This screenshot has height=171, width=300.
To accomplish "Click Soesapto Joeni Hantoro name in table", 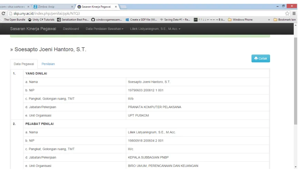I will point(149,82).
